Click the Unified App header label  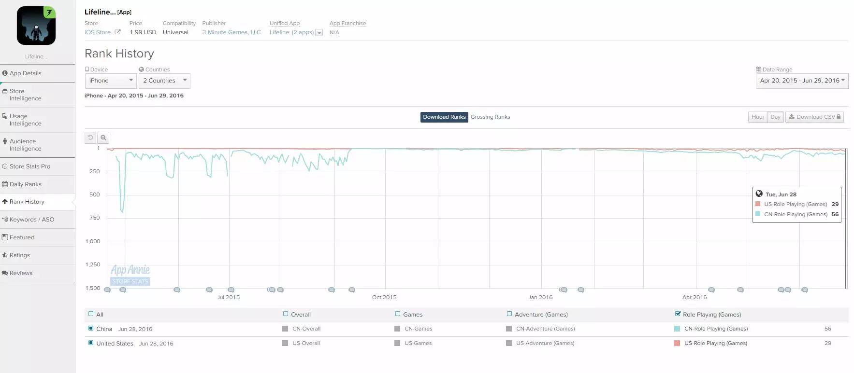click(x=285, y=23)
